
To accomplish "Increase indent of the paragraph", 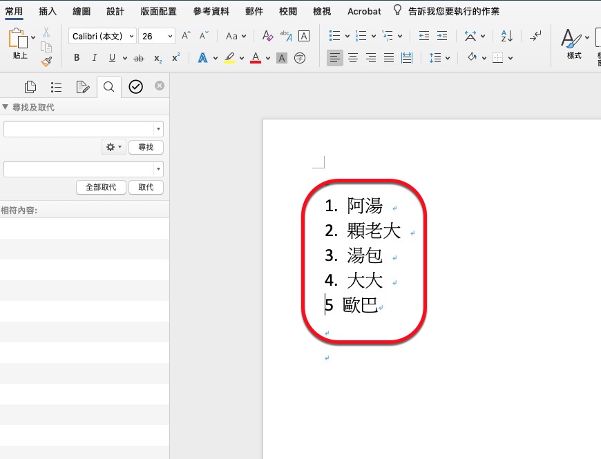I will 442,36.
